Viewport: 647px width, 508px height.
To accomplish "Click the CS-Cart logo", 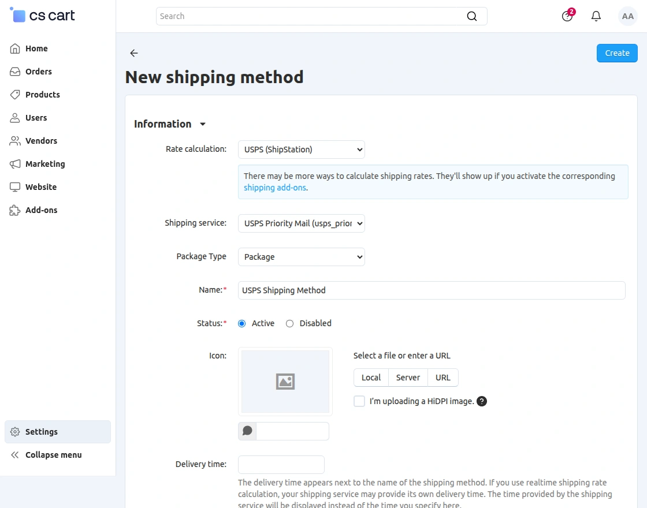I will 42,15.
